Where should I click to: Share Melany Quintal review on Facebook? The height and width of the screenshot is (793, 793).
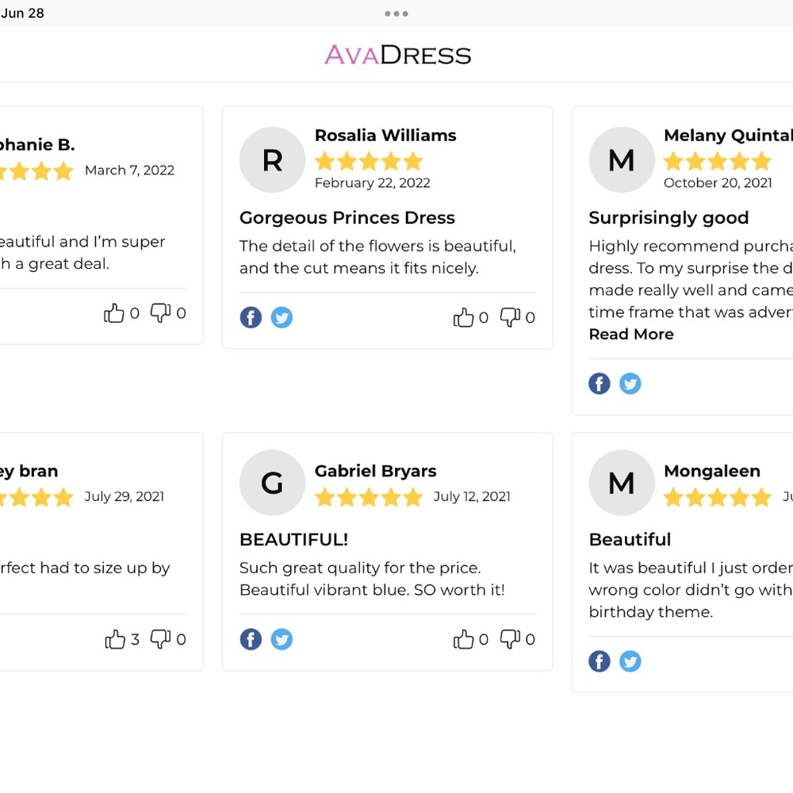(600, 384)
